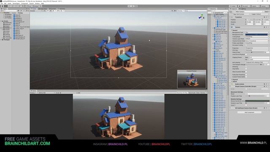Select the Hand tool in the toolbar

point(3,6)
